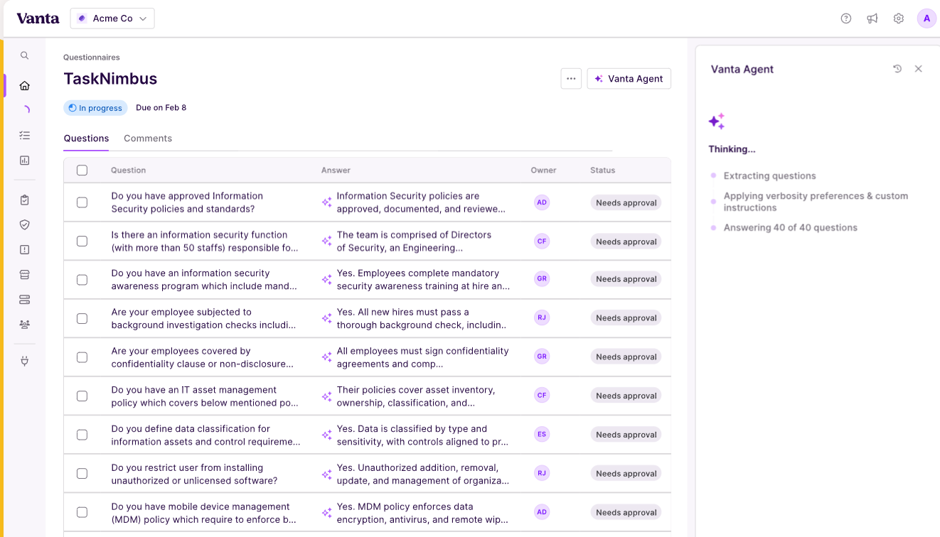
Task: Open the Acme Co organization dropdown
Action: coord(112,18)
